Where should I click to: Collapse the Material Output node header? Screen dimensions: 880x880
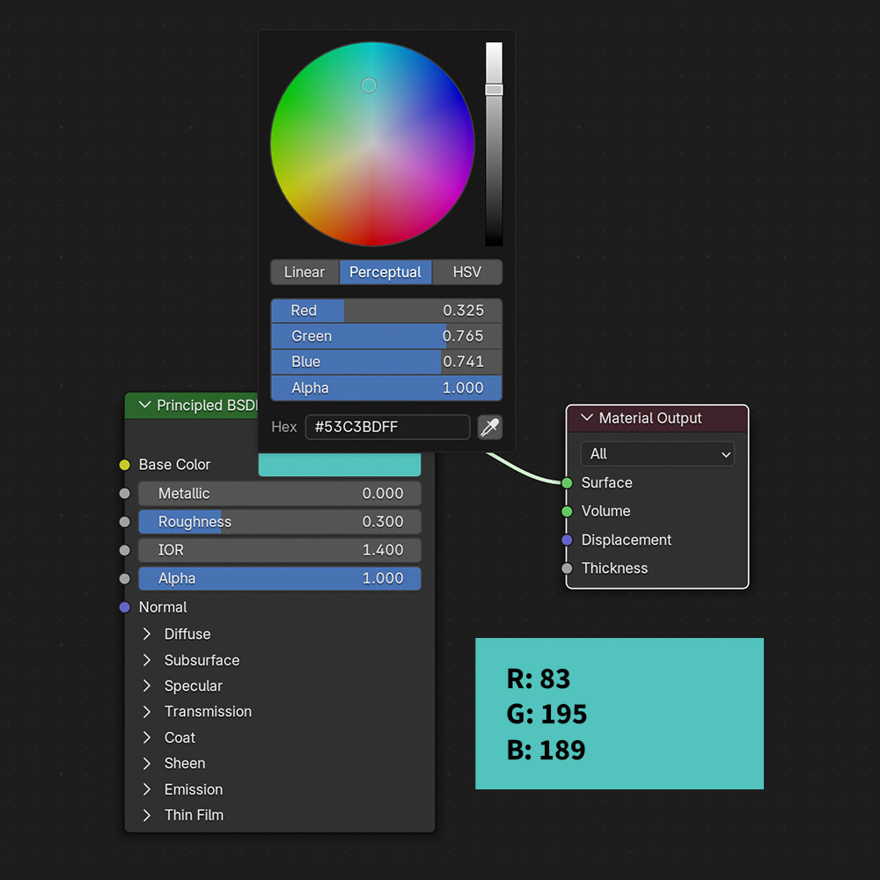click(x=588, y=418)
